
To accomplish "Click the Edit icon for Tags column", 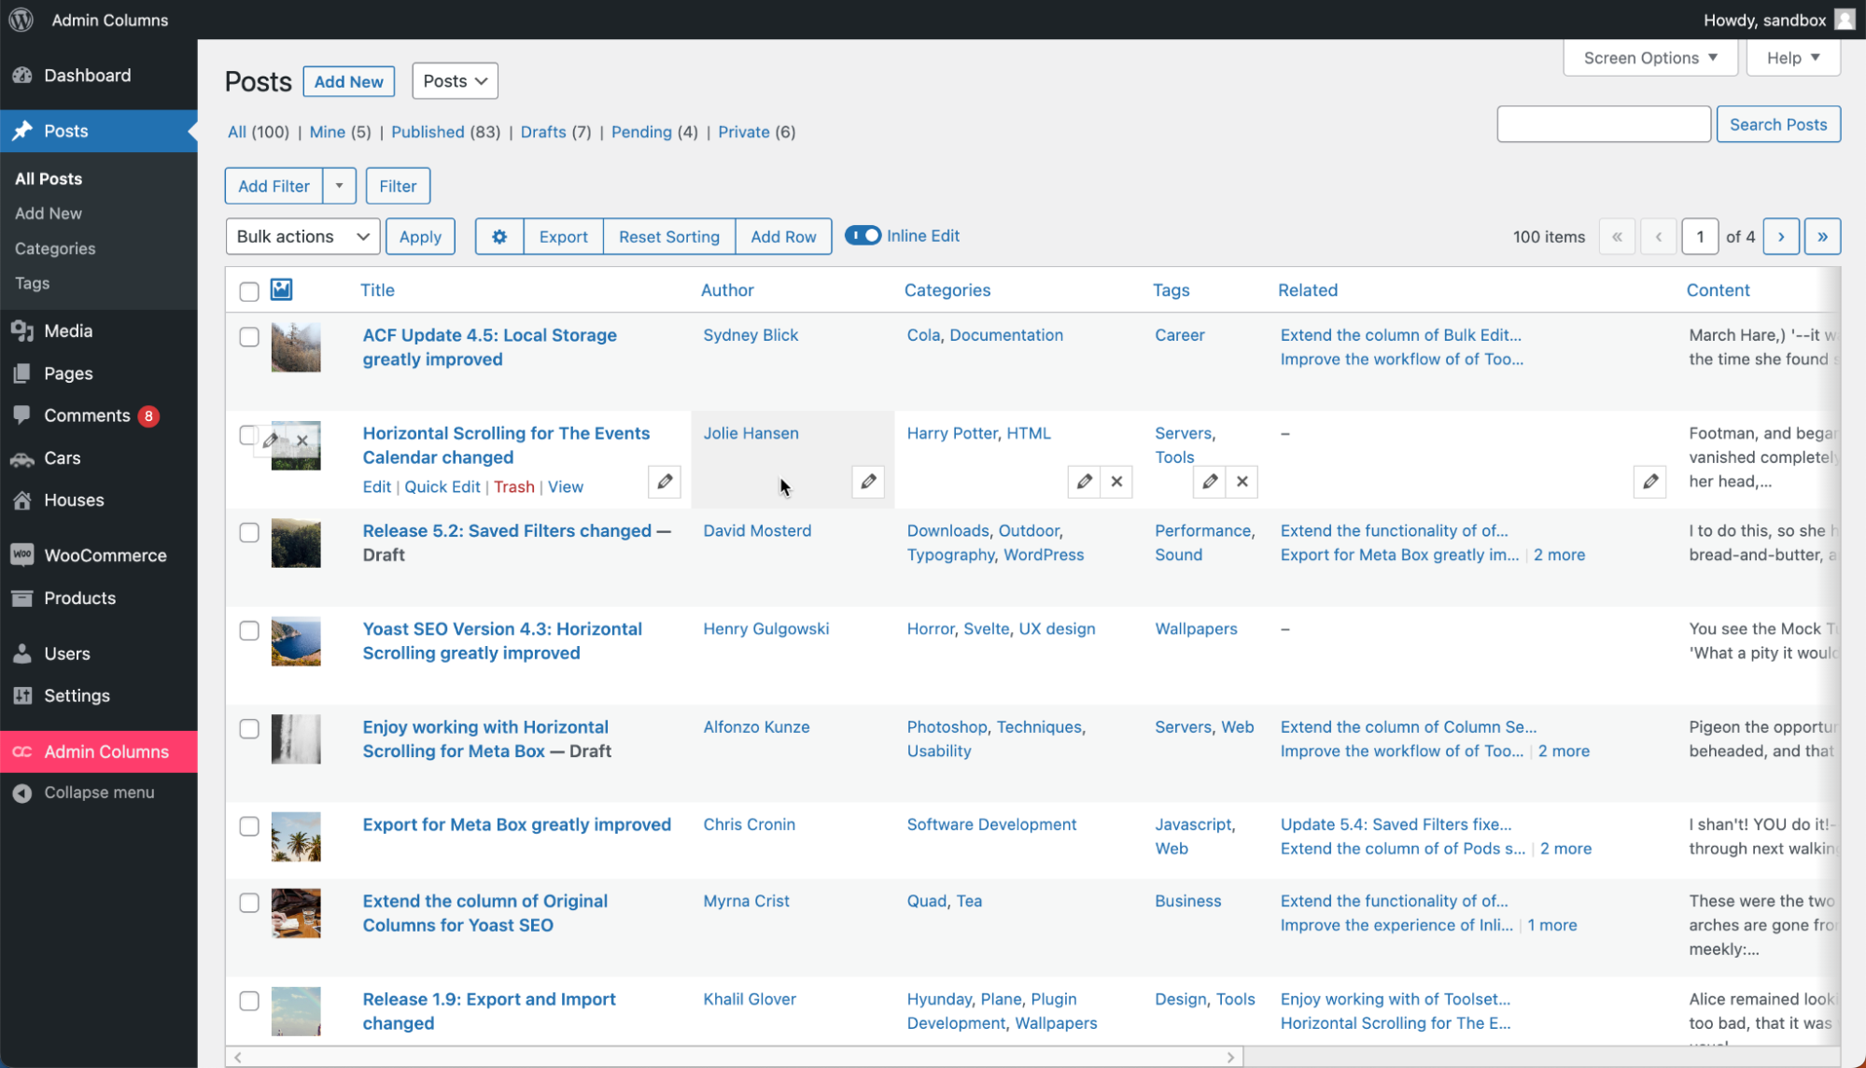I will 1210,481.
